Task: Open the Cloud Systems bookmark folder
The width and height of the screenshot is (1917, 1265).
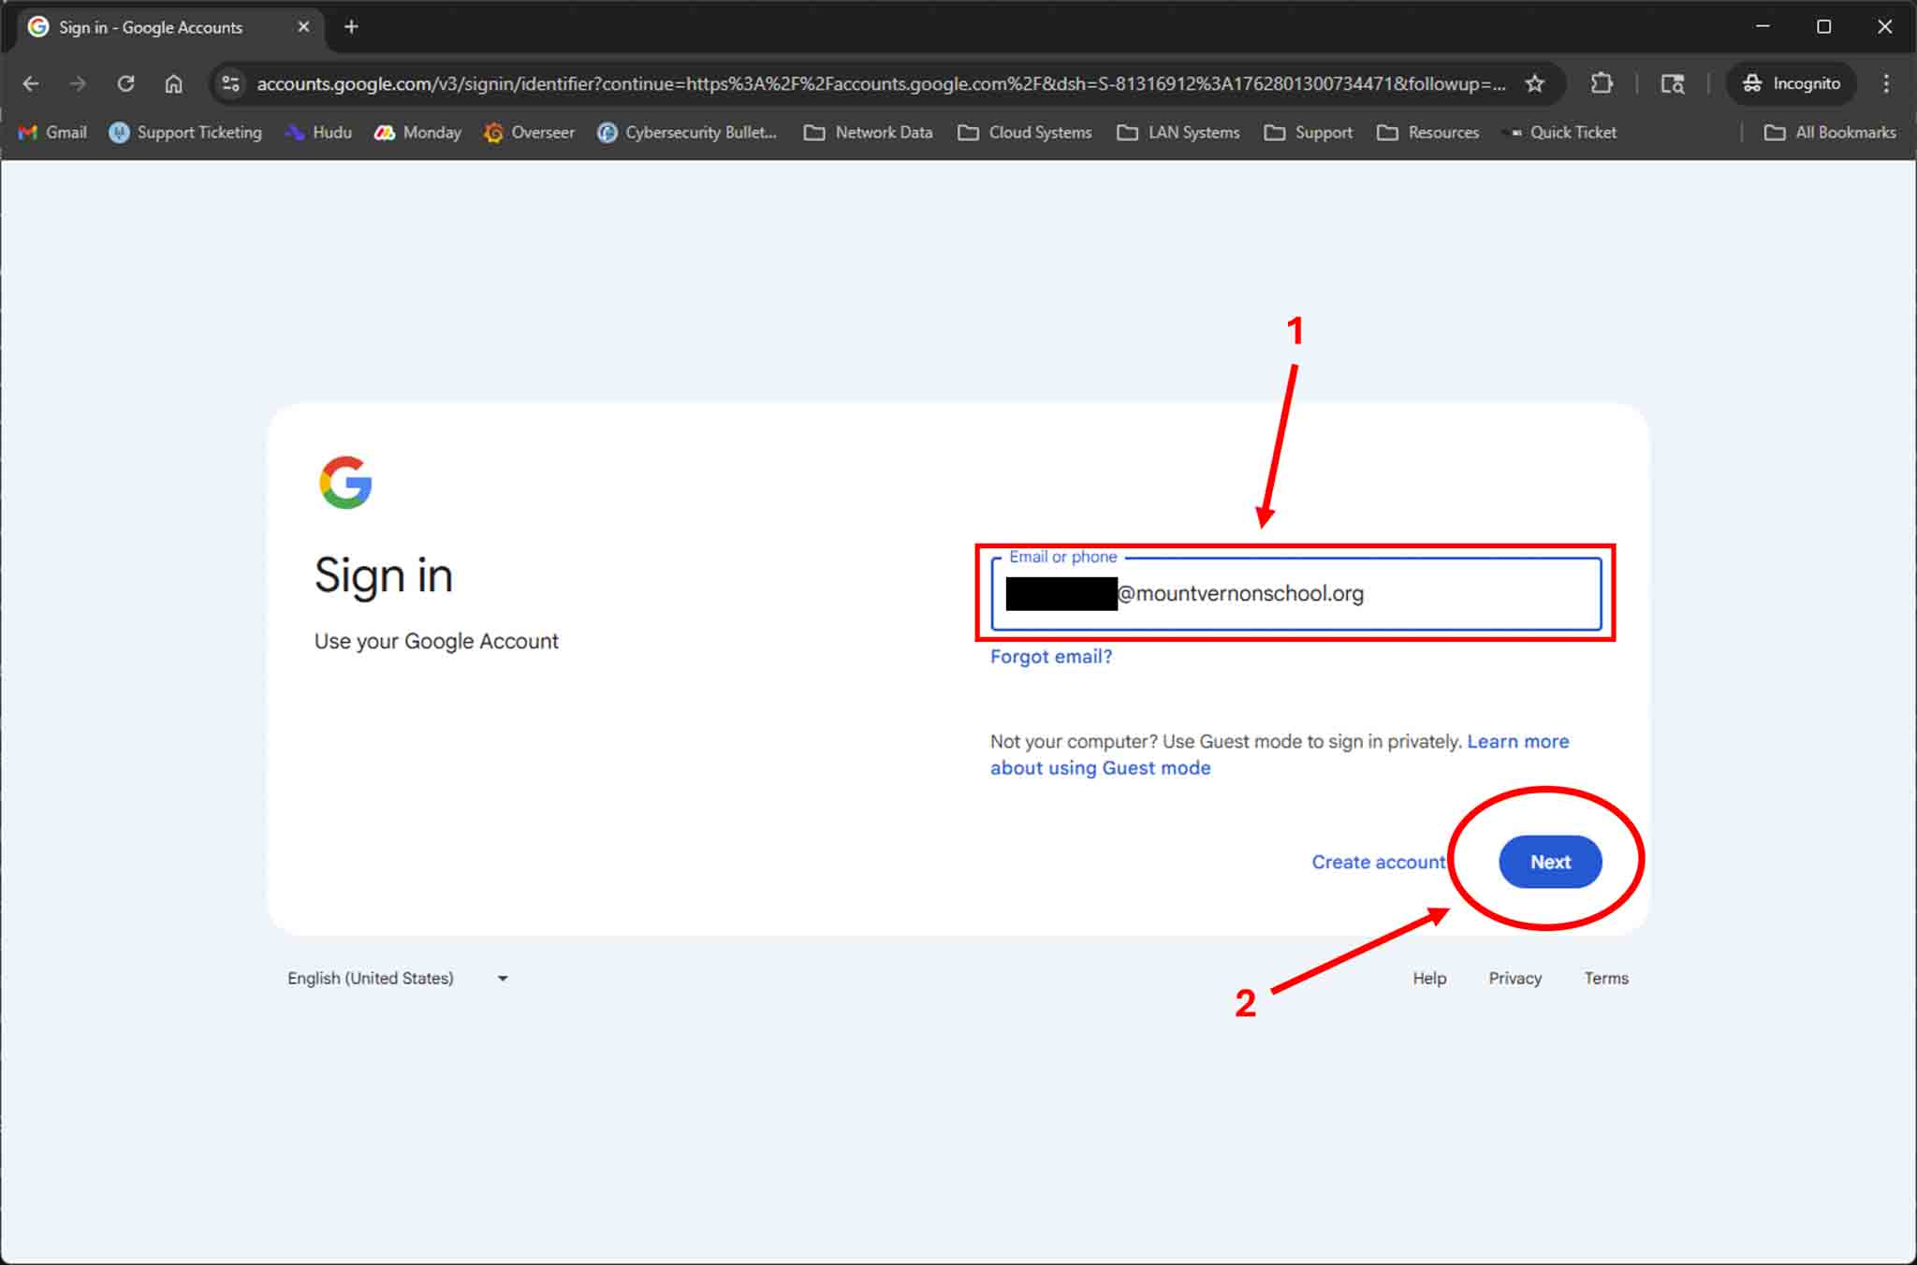Action: pos(1025,132)
